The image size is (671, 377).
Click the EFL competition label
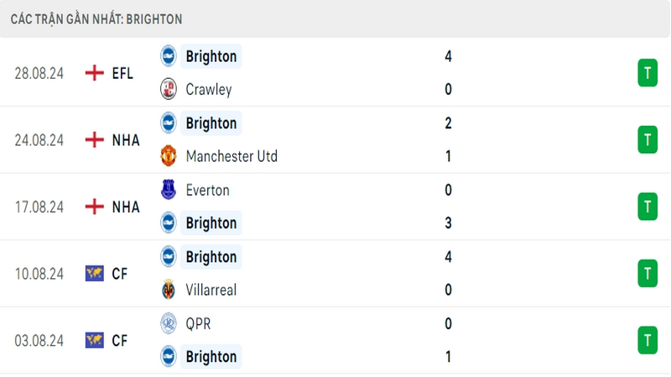(122, 74)
